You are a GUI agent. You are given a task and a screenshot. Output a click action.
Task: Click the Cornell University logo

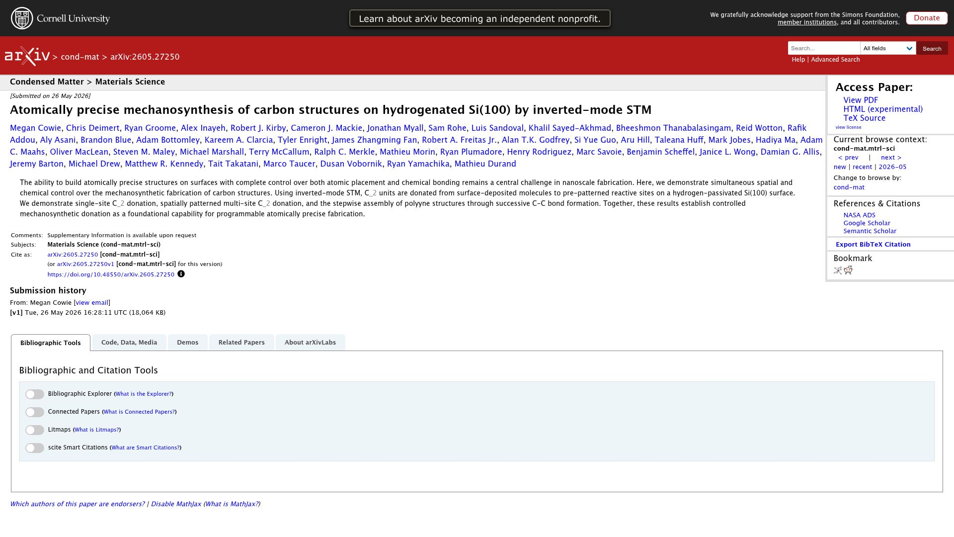[x=61, y=18]
